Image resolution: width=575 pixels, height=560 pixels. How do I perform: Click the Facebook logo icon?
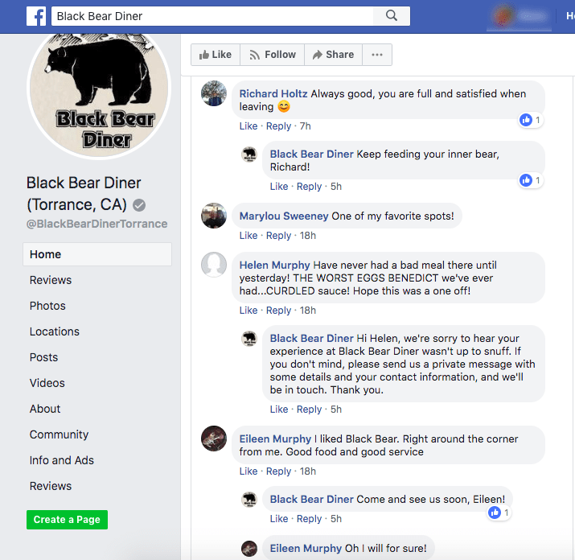coord(36,16)
